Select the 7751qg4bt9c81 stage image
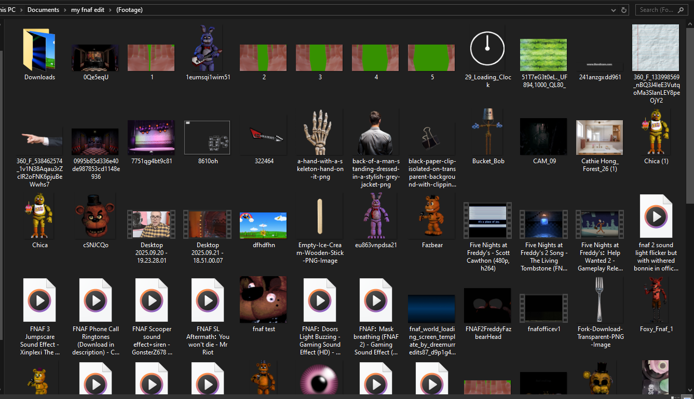Screen dimensions: 694x399 click(152, 137)
